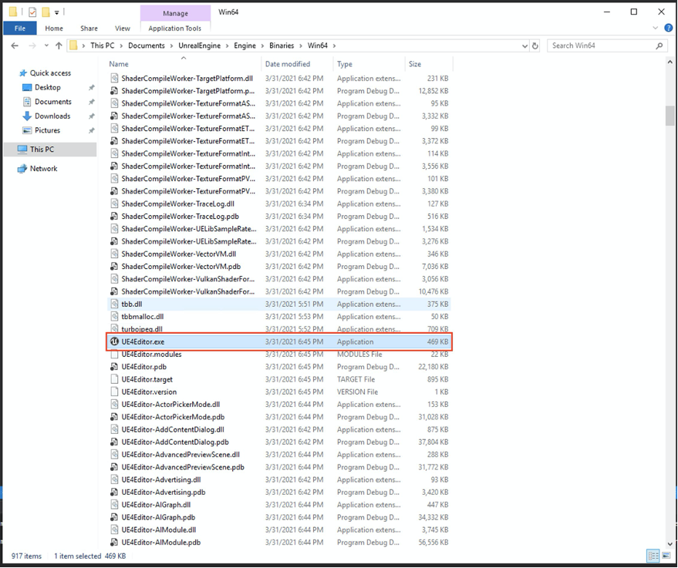This screenshot has width=678, height=568.
Task: Select UE4Editor.modules file icon
Action: coord(114,355)
